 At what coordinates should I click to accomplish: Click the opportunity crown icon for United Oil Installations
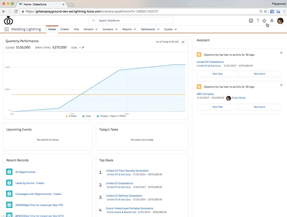point(199,55)
